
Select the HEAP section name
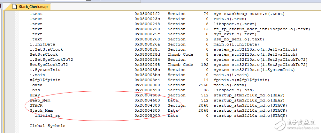(35, 95)
